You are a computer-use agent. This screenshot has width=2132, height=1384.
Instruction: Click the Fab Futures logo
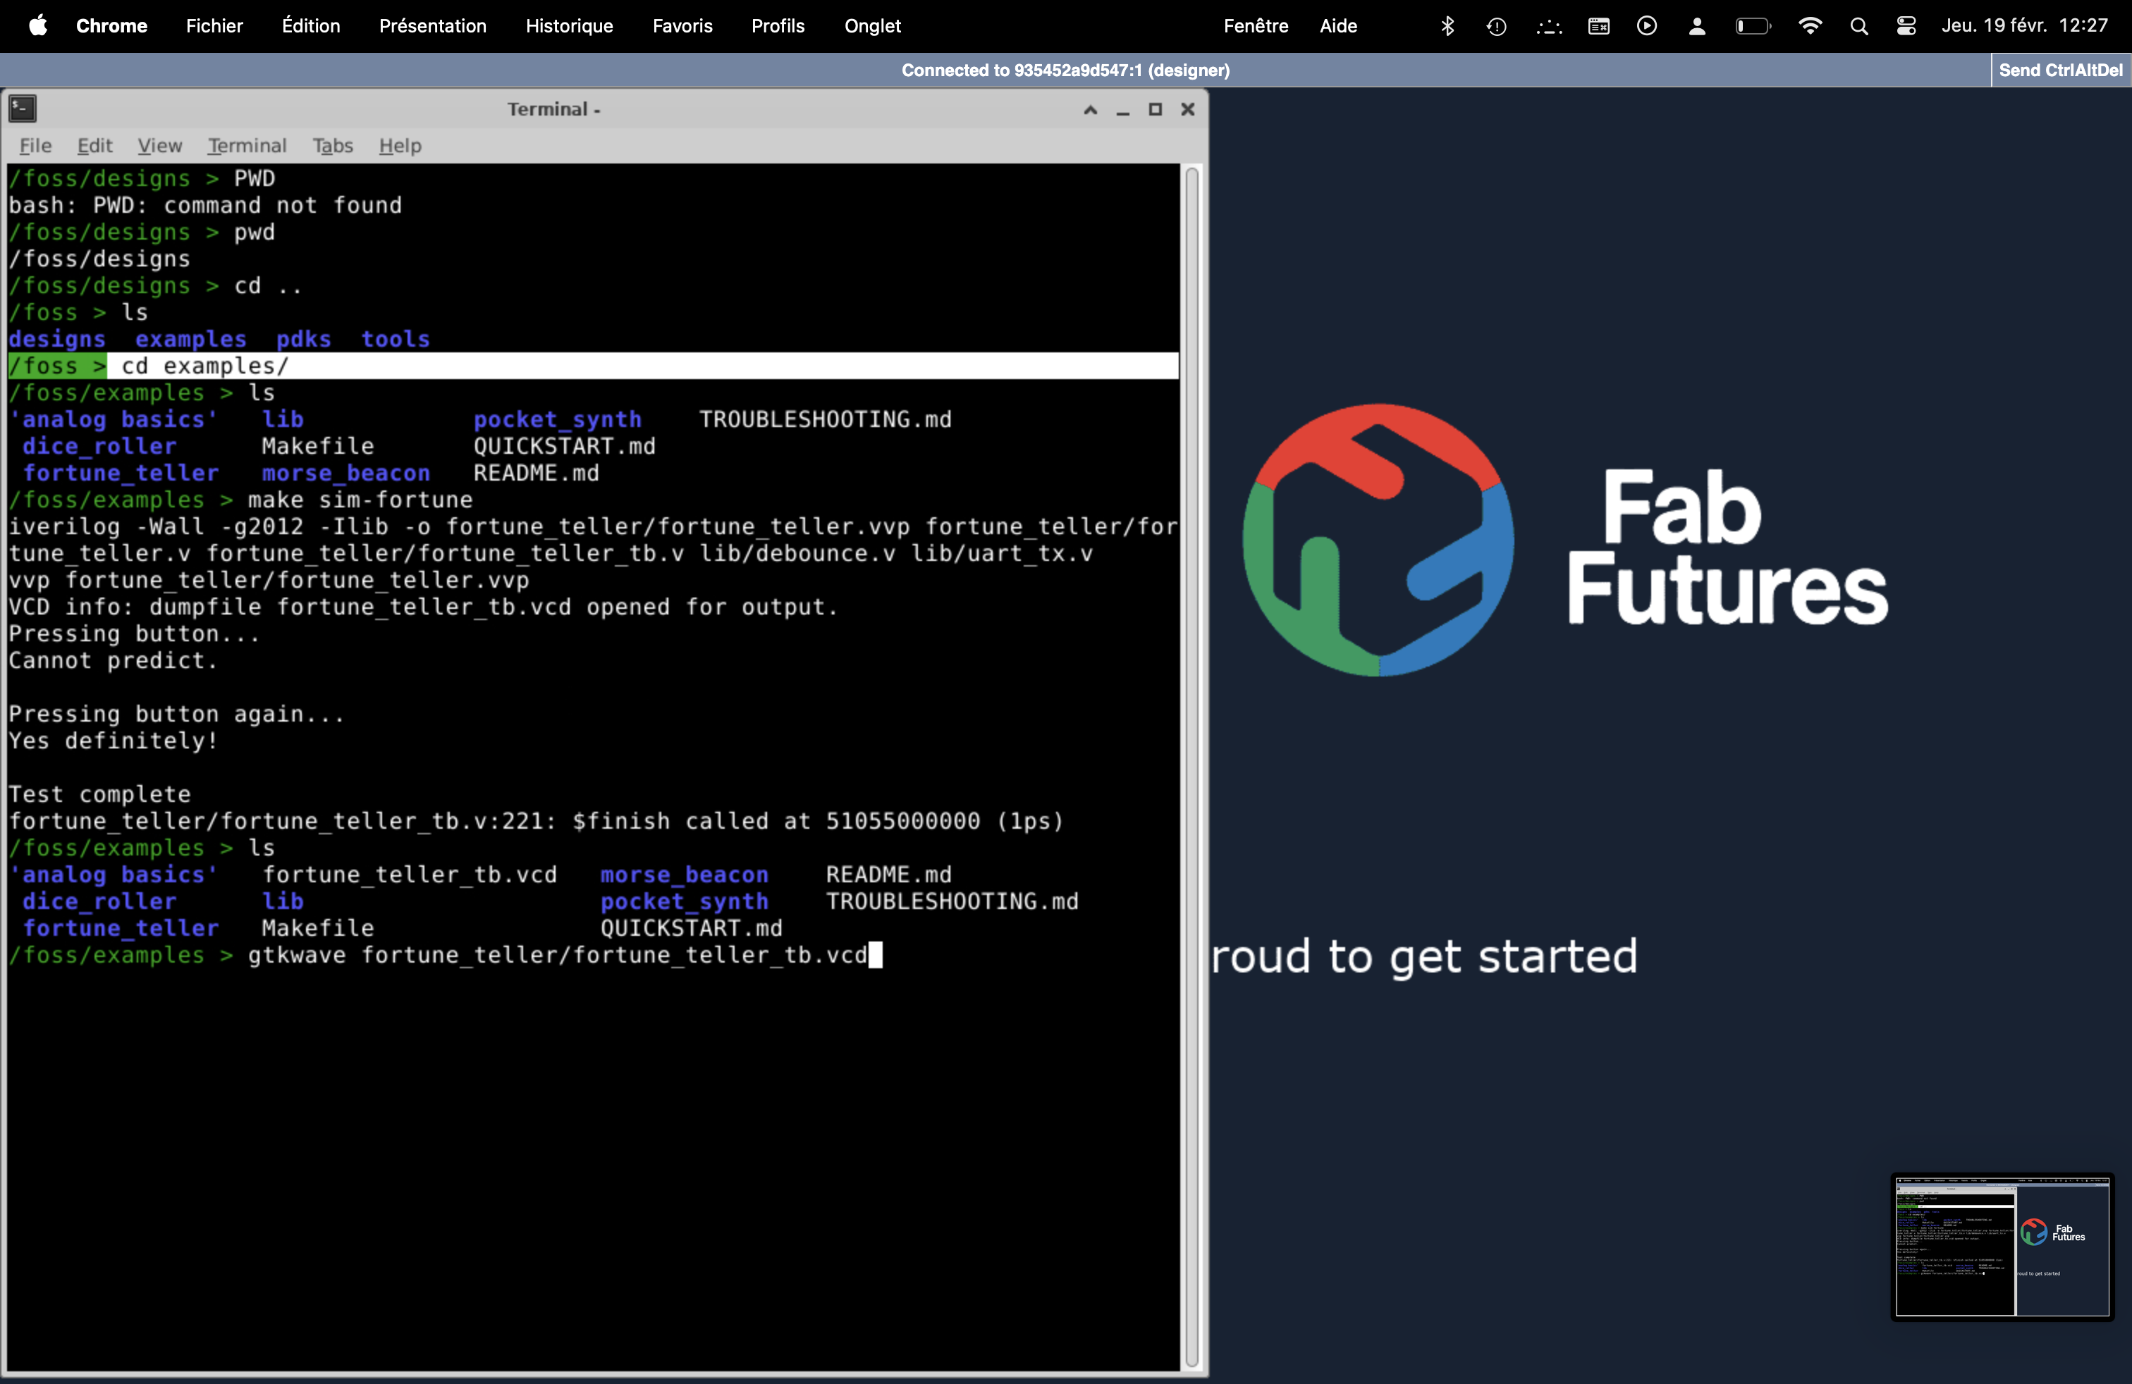1378,540
